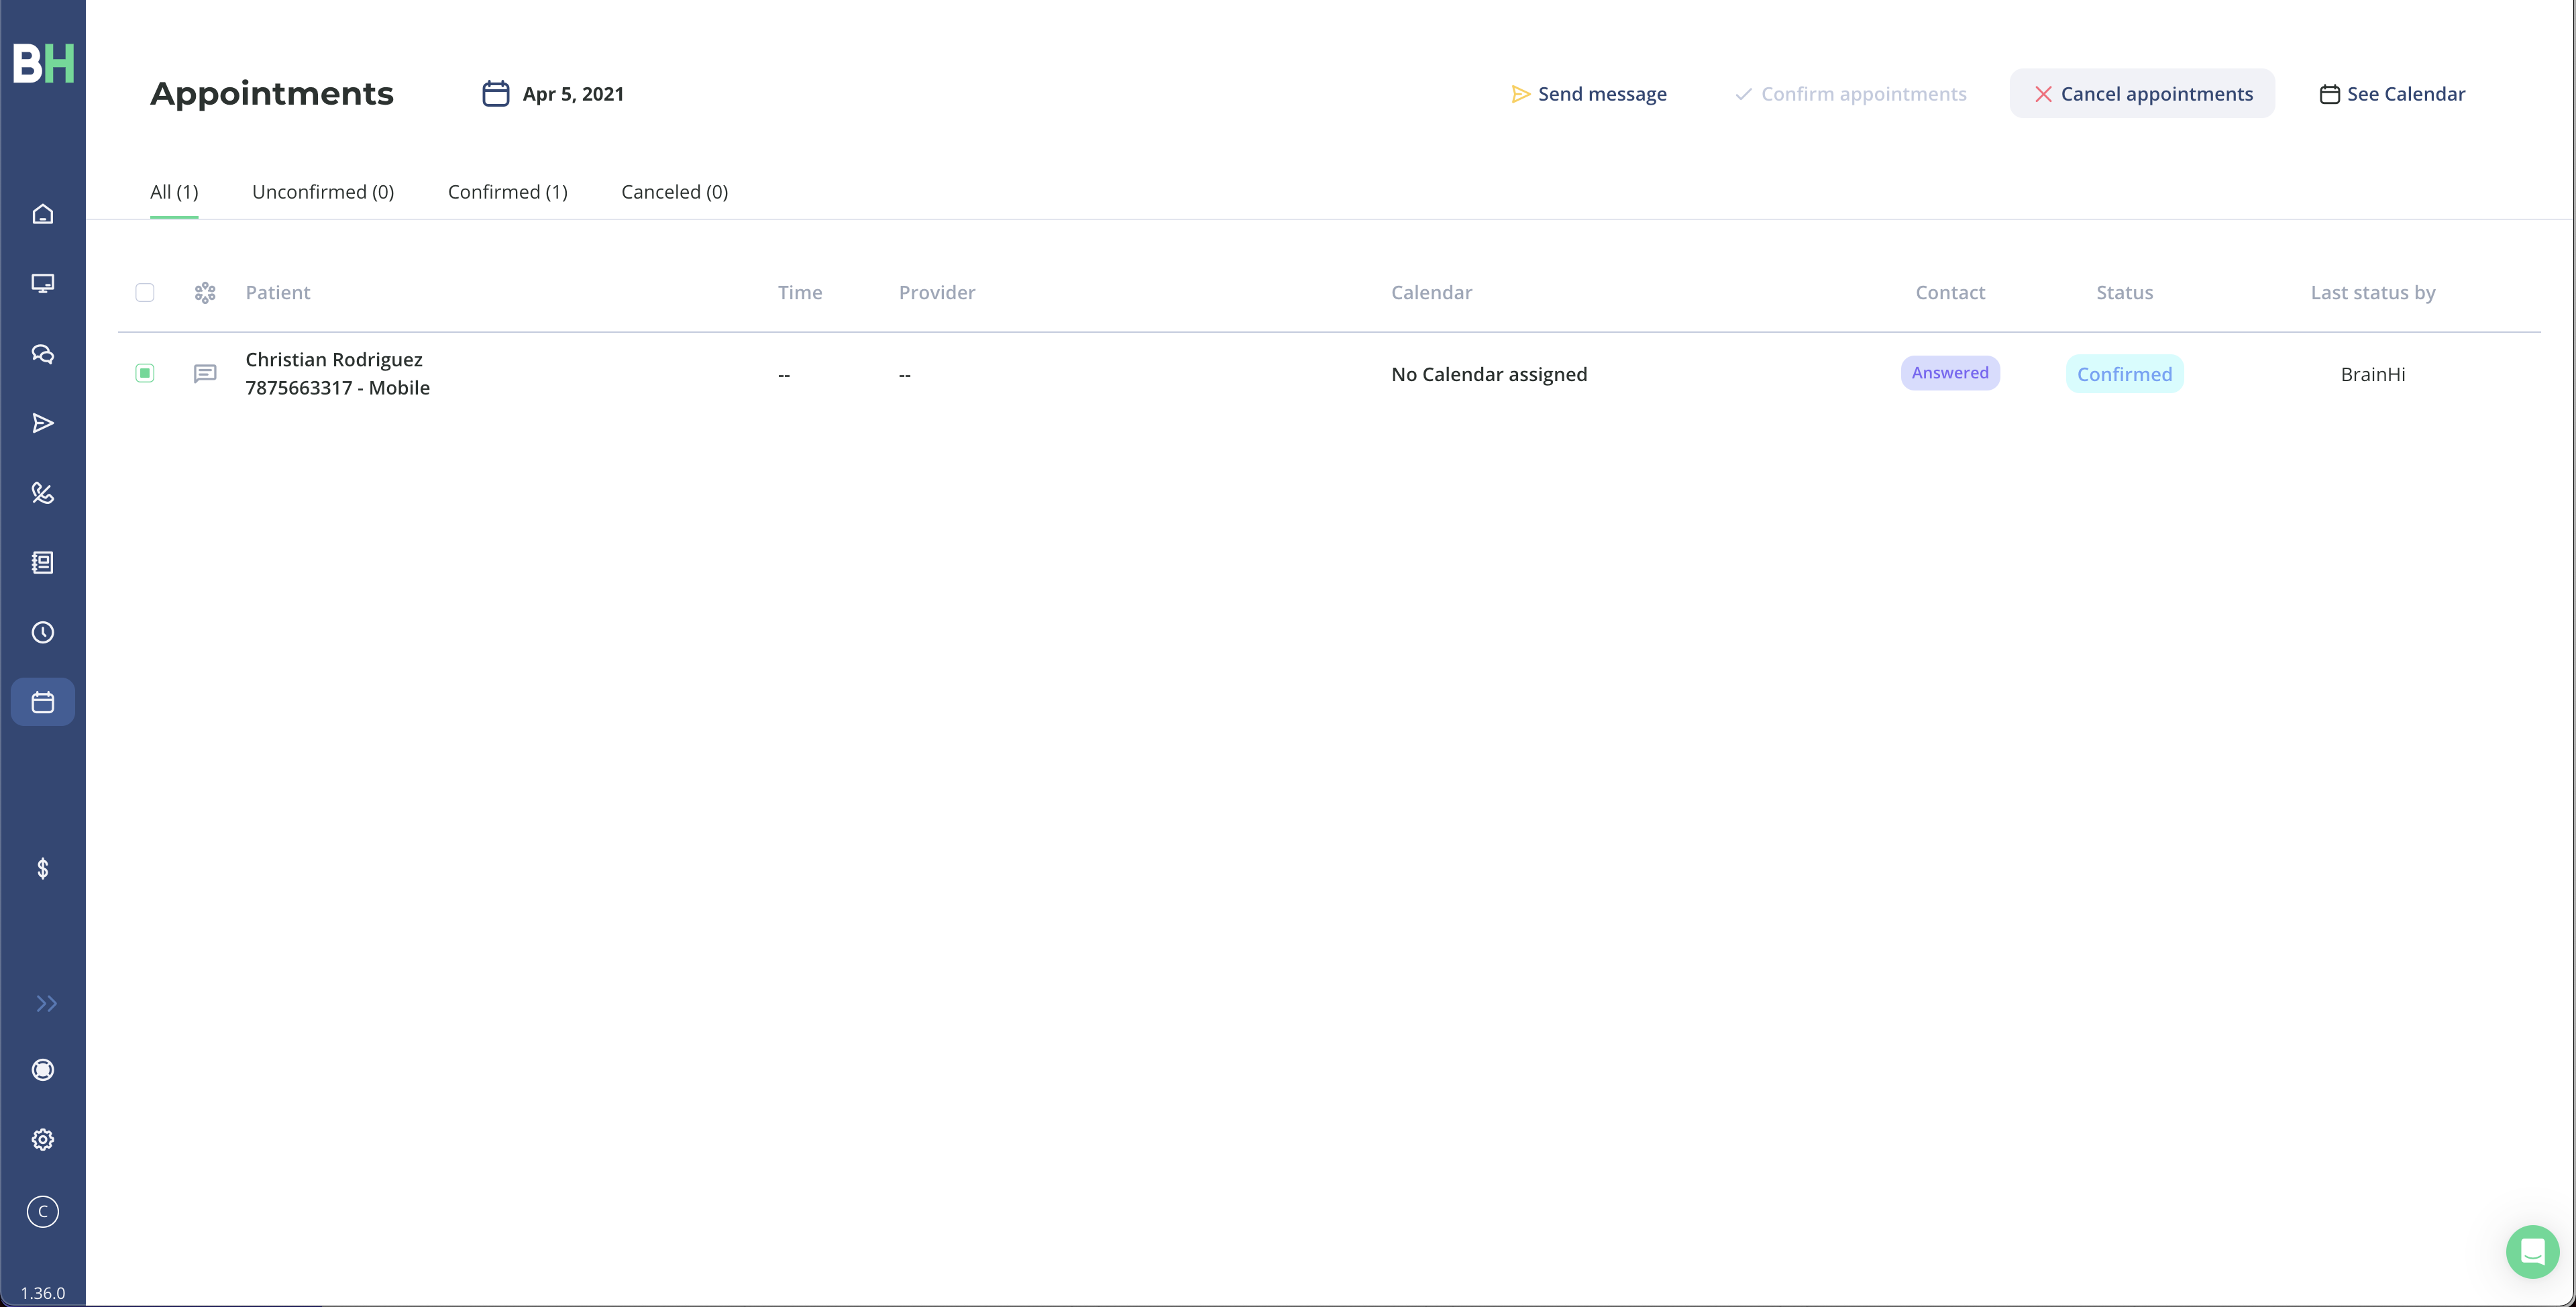Switch to the Canceled (0) tab
This screenshot has width=2576, height=1307.
pyautogui.click(x=674, y=192)
